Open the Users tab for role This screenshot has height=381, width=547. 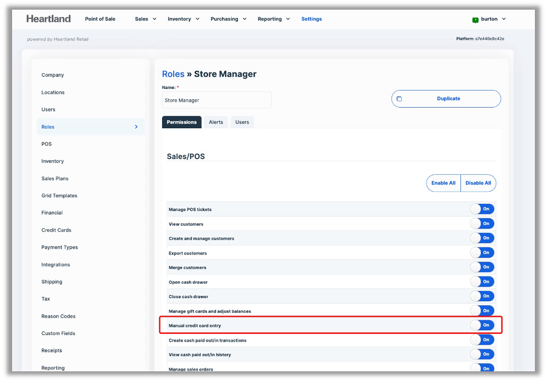pyautogui.click(x=242, y=122)
